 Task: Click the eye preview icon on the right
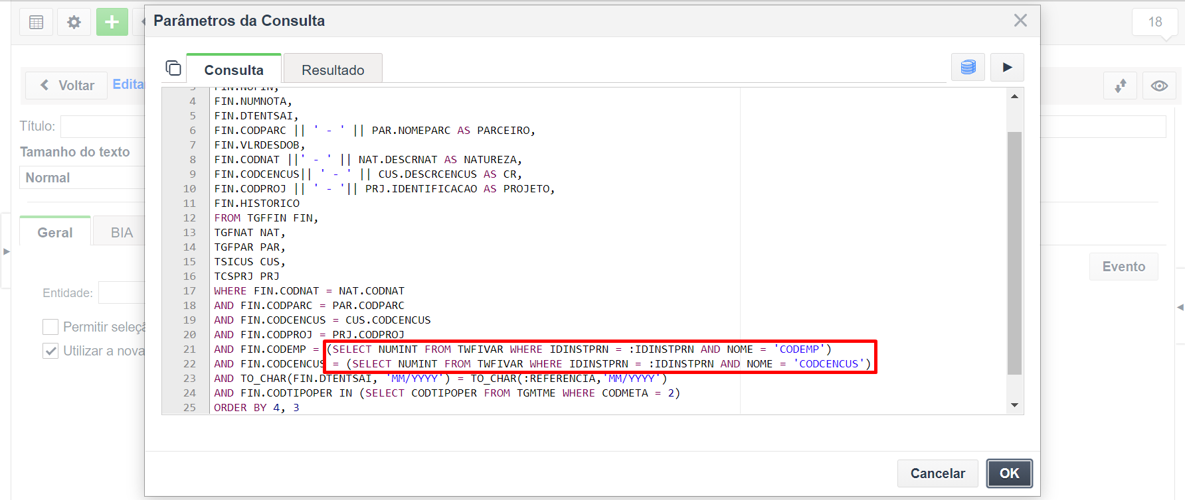pos(1159,86)
